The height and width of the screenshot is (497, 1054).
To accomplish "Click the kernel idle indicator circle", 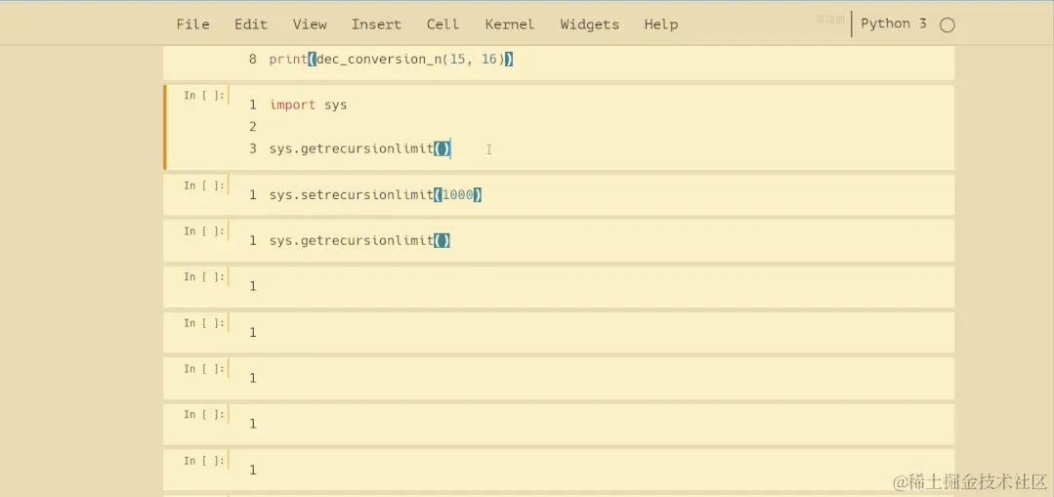I will click(948, 25).
